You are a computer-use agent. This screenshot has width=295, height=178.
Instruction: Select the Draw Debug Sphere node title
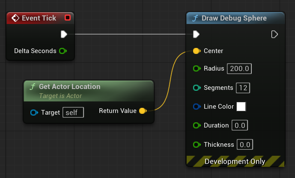point(234,18)
